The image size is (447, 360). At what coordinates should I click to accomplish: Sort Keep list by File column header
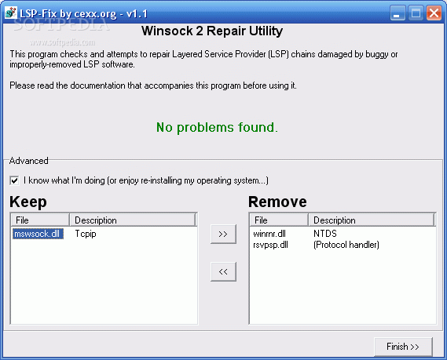(40, 220)
